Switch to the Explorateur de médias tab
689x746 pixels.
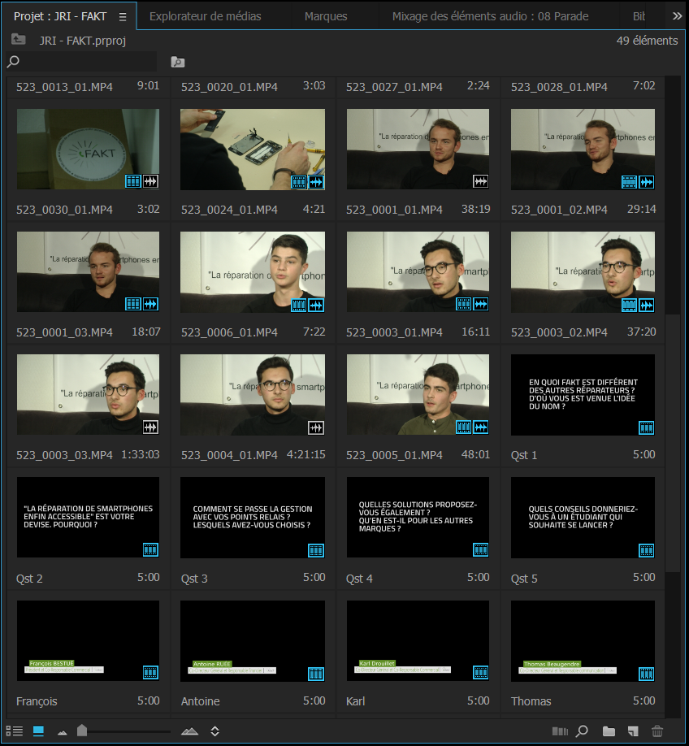click(205, 16)
